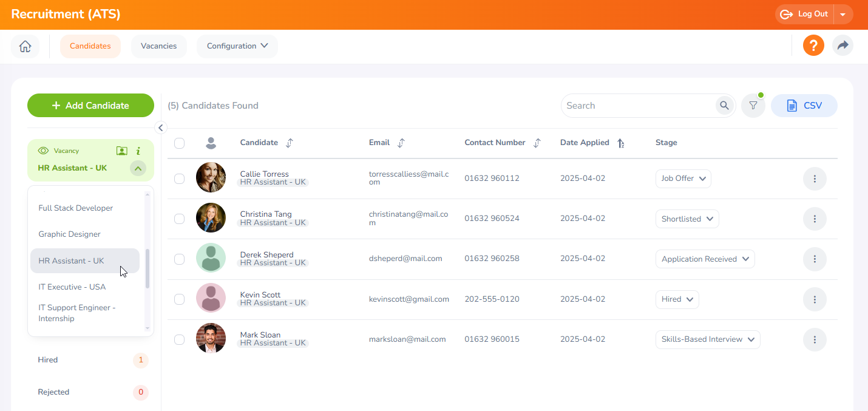Screen dimensions: 868x411
Task: Click the Add Candidate button
Action: coord(90,106)
